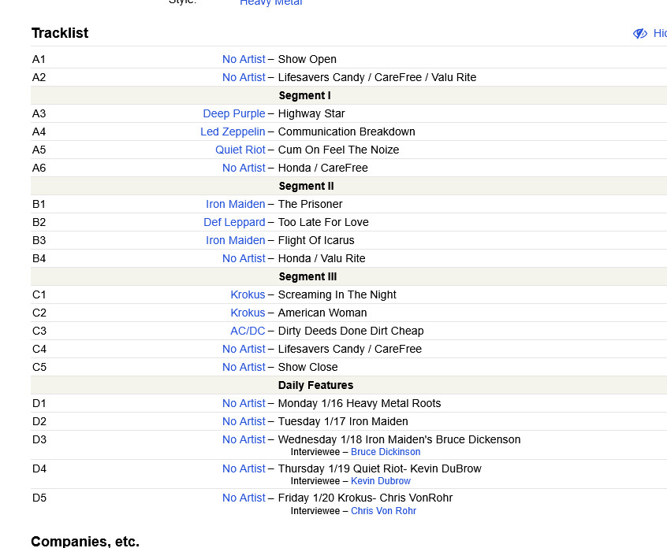The height and width of the screenshot is (548, 667).
Task: Click the Segment III heading row
Action: (x=348, y=276)
